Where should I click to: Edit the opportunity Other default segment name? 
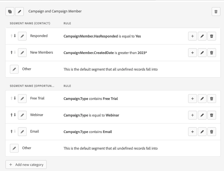coord(14,148)
